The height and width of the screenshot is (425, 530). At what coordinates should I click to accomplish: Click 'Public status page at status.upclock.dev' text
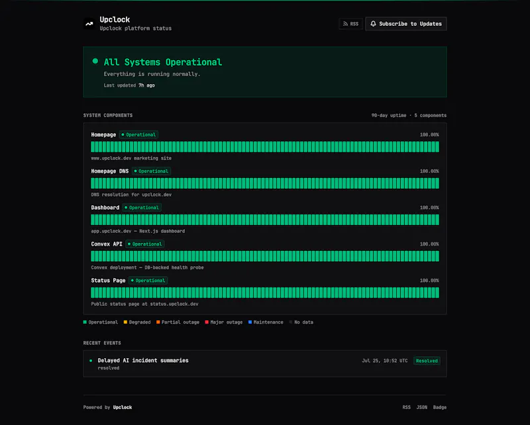(144, 304)
